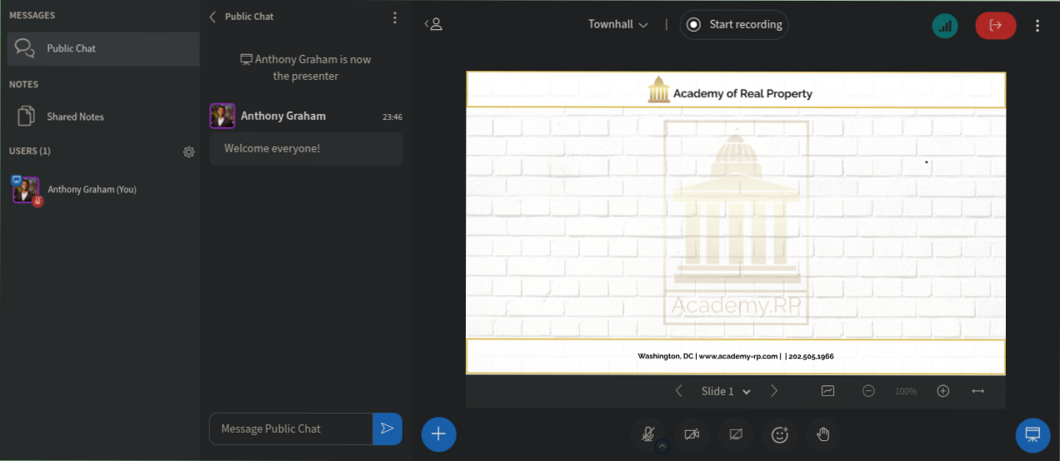Click 'Anthony Graham is now the presenter' notice
This screenshot has width=1060, height=461.
(x=306, y=67)
